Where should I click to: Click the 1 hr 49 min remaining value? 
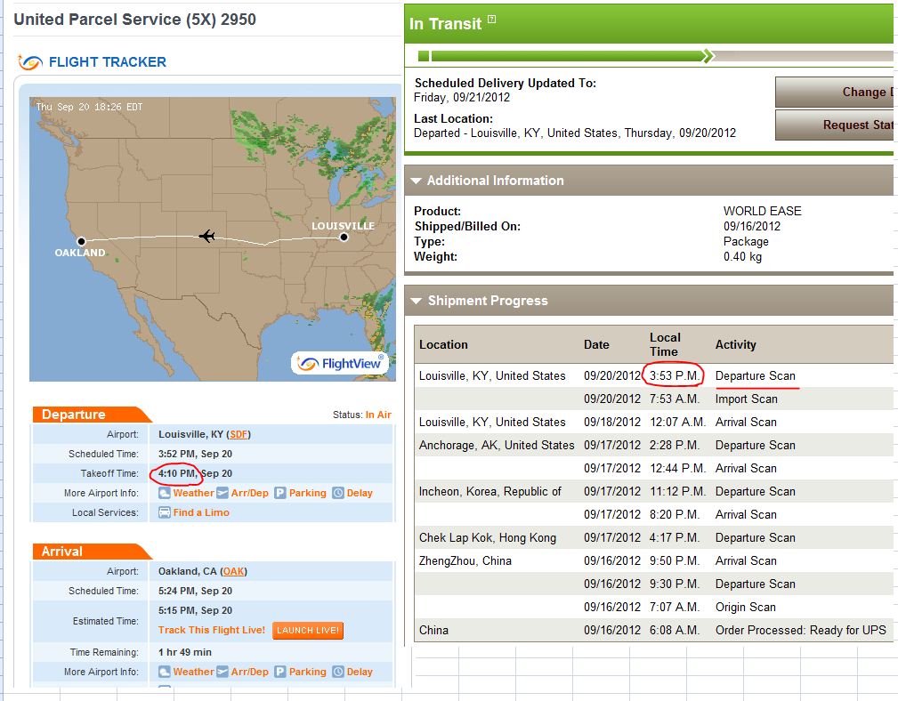(185, 652)
